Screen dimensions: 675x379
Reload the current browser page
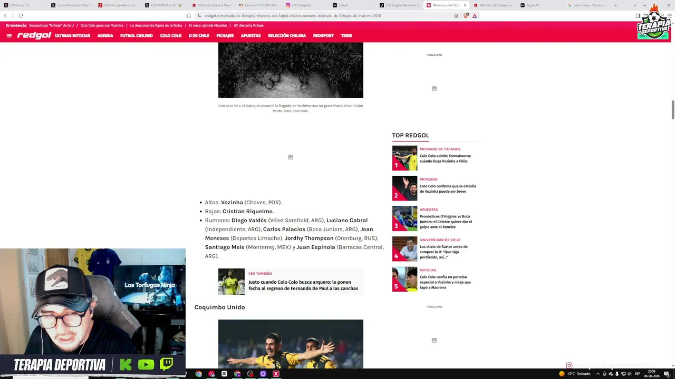pos(21,16)
